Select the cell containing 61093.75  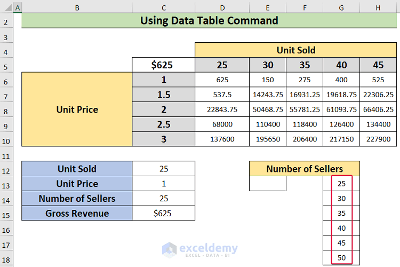[341, 109]
